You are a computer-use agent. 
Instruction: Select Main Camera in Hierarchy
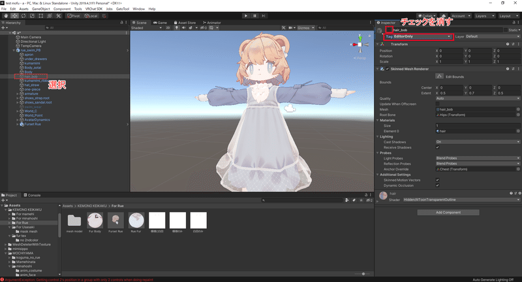coord(31,37)
